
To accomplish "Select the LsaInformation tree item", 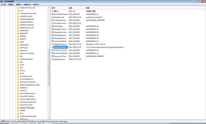I will click(x=26, y=16).
